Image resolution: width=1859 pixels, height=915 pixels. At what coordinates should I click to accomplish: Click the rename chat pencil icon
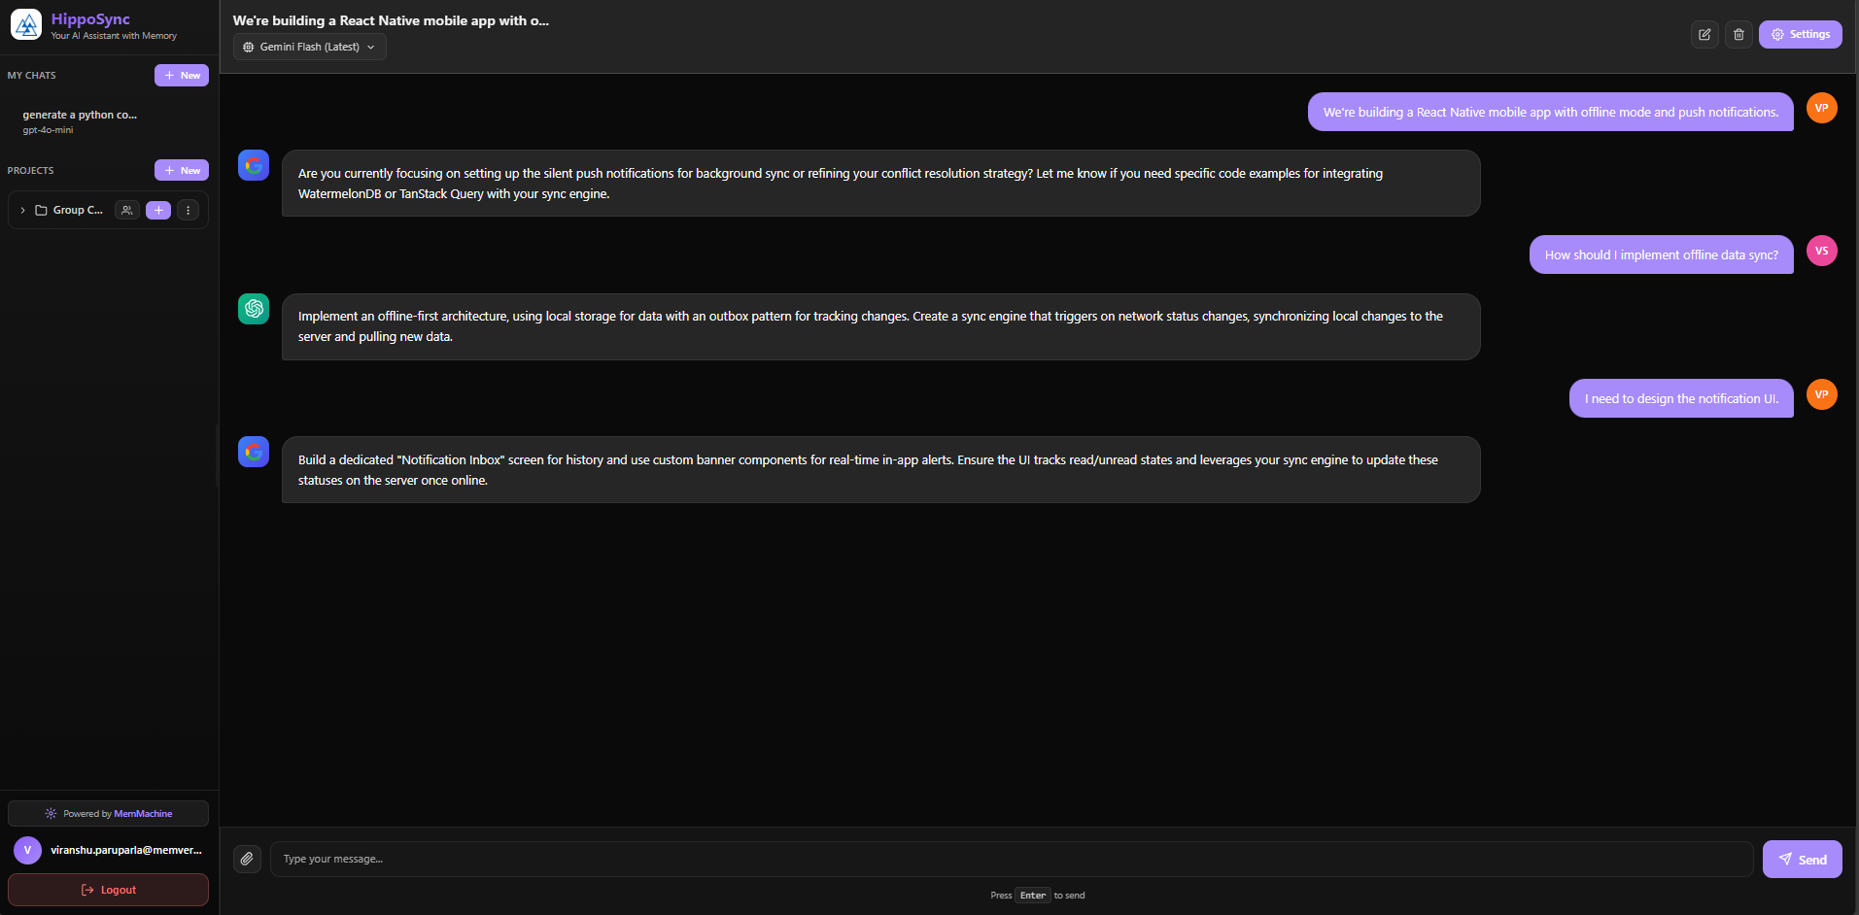pyautogui.click(x=1704, y=34)
